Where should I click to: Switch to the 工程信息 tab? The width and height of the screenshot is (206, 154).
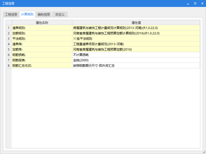[11, 14]
